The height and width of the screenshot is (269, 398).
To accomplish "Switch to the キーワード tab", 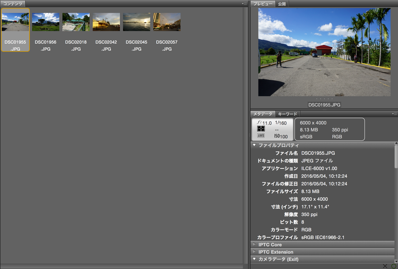I will pos(287,114).
